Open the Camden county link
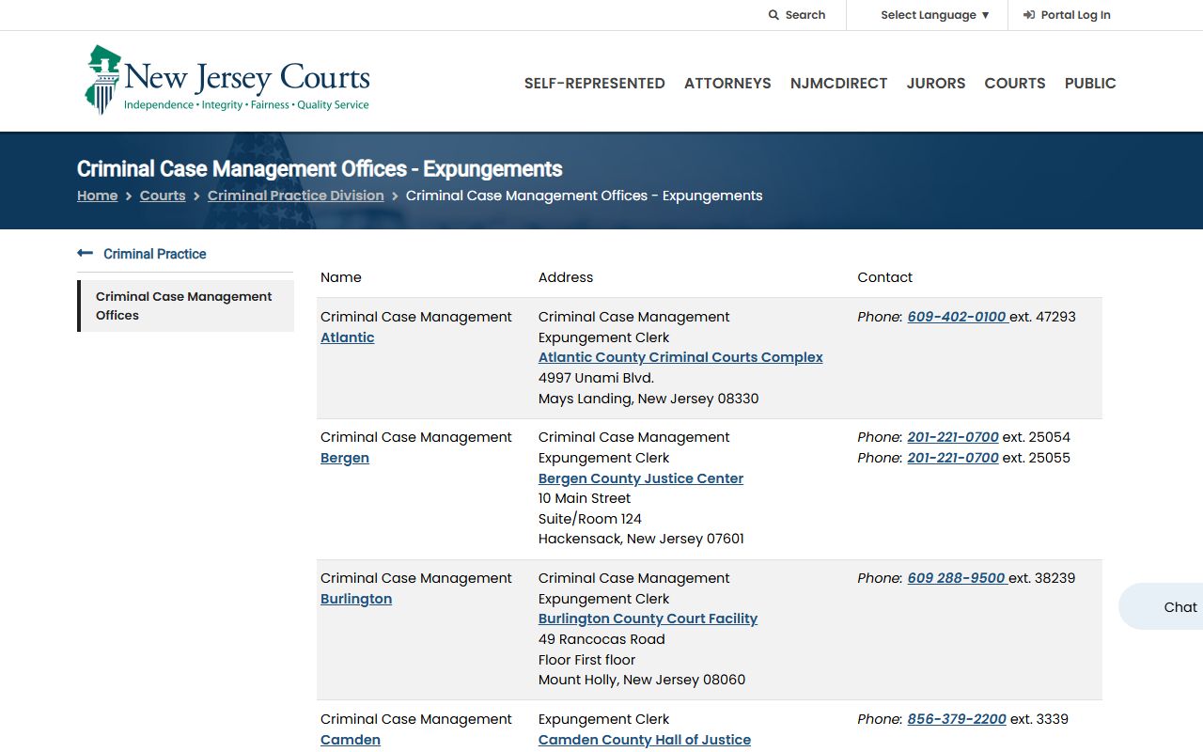This screenshot has width=1203, height=752. pyautogui.click(x=351, y=740)
